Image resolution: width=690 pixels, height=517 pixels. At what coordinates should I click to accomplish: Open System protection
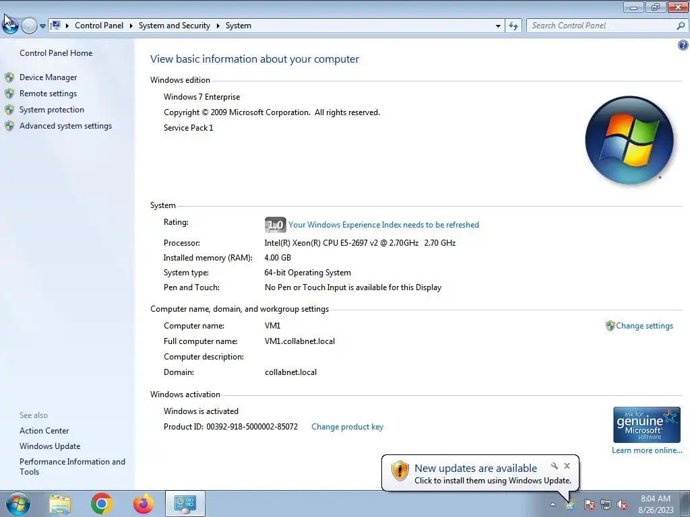51,110
